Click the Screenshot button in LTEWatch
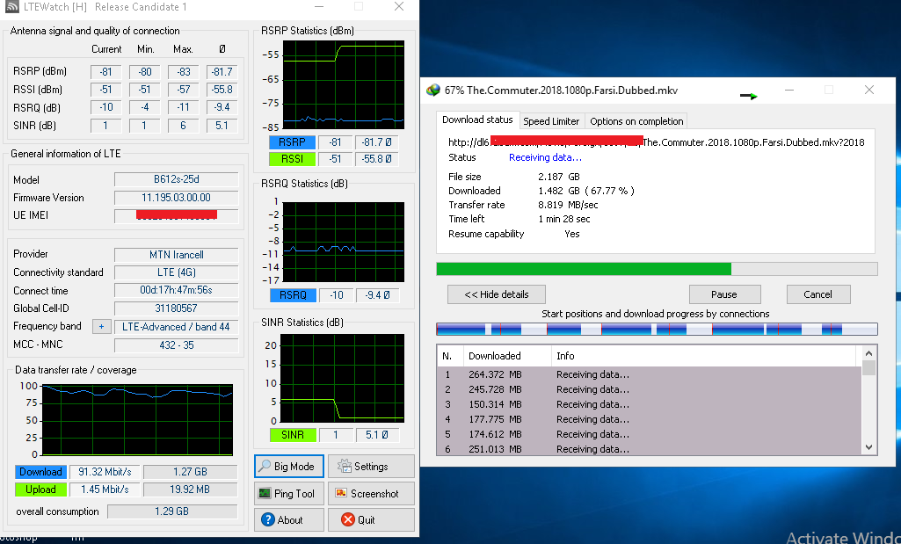901x544 pixels. pyautogui.click(x=371, y=493)
